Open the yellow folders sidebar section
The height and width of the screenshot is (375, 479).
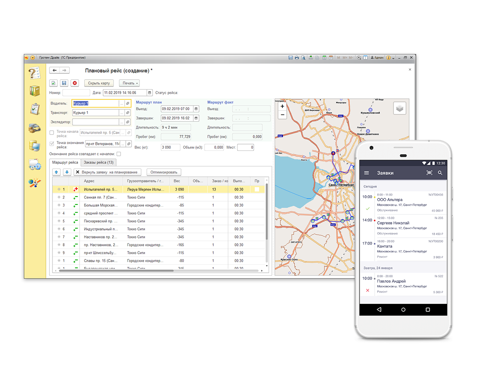pyautogui.click(x=34, y=91)
